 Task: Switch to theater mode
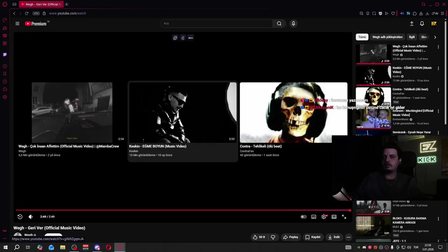(x=334, y=217)
